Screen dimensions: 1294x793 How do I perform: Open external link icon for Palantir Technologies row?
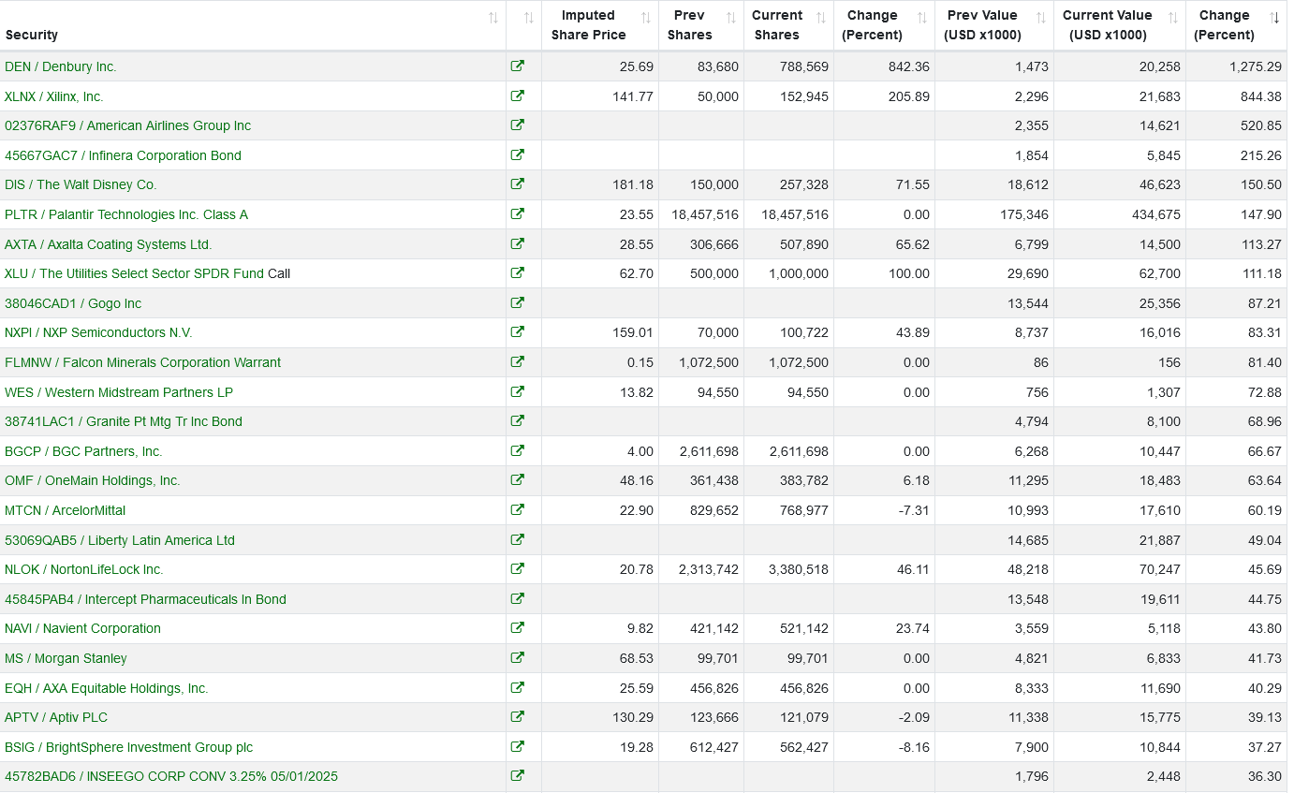click(518, 214)
